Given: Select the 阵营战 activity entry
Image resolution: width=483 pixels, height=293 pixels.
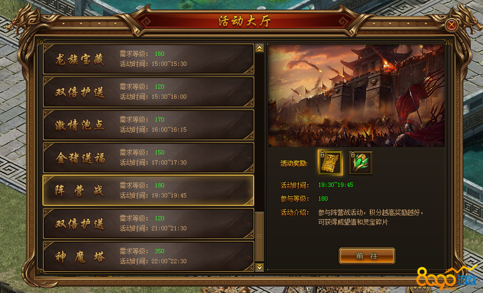Looking at the screenshot, I should (x=149, y=191).
